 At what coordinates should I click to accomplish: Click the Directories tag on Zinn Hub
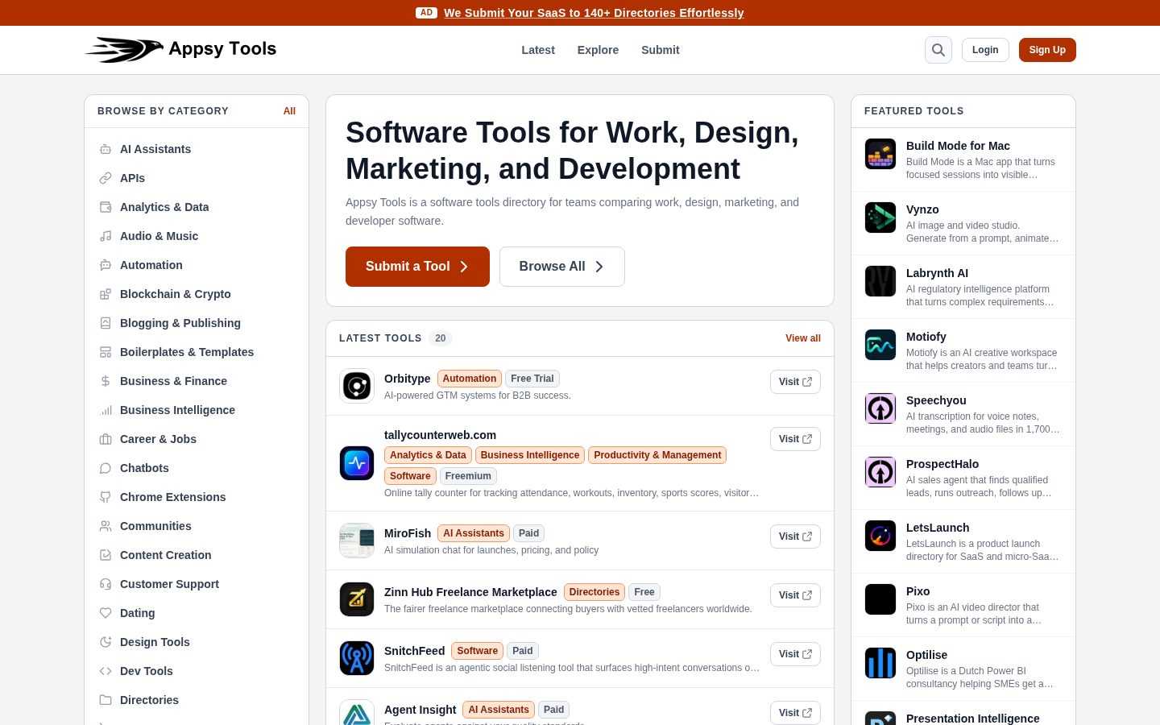(x=594, y=592)
